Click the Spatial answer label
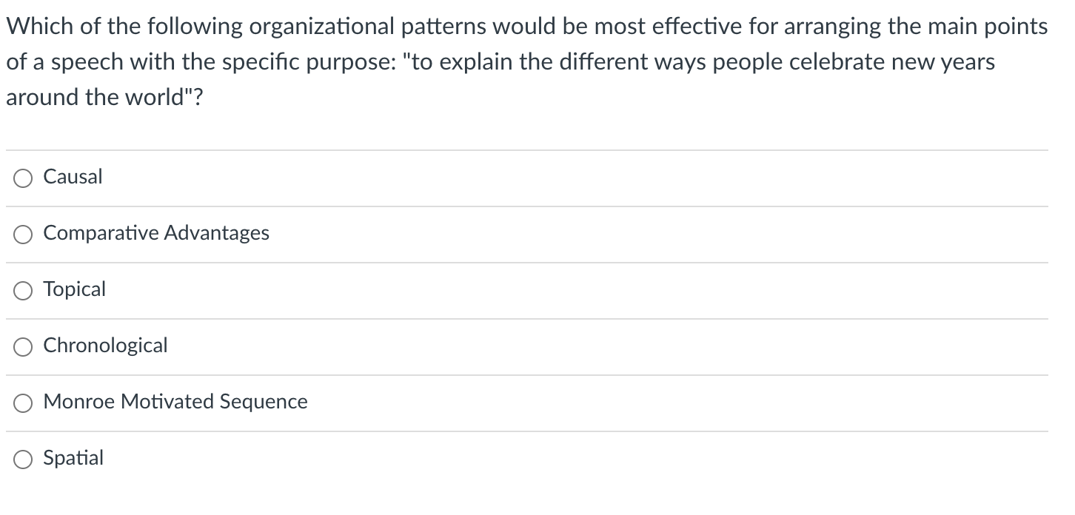1075x515 pixels. [73, 458]
